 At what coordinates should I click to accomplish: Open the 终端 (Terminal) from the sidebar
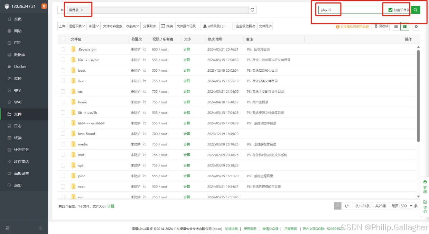(x=20, y=138)
